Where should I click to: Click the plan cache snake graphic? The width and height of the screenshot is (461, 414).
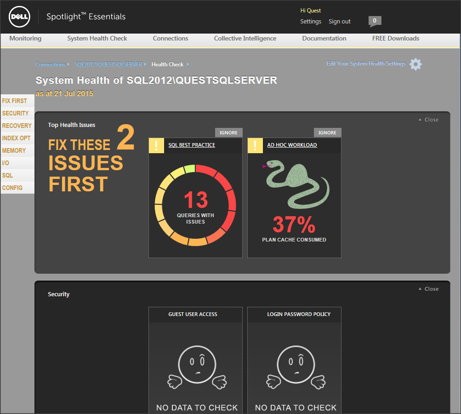296,184
